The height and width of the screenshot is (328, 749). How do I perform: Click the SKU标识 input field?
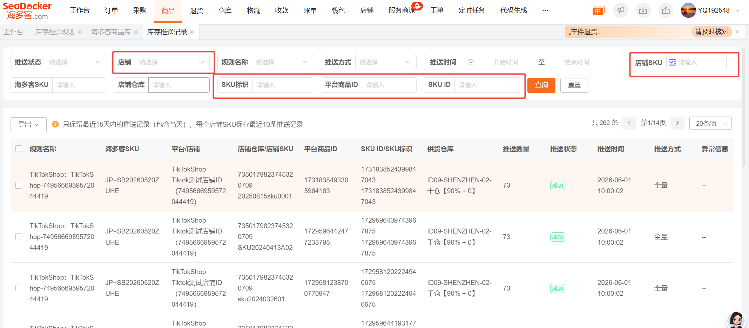pos(283,85)
